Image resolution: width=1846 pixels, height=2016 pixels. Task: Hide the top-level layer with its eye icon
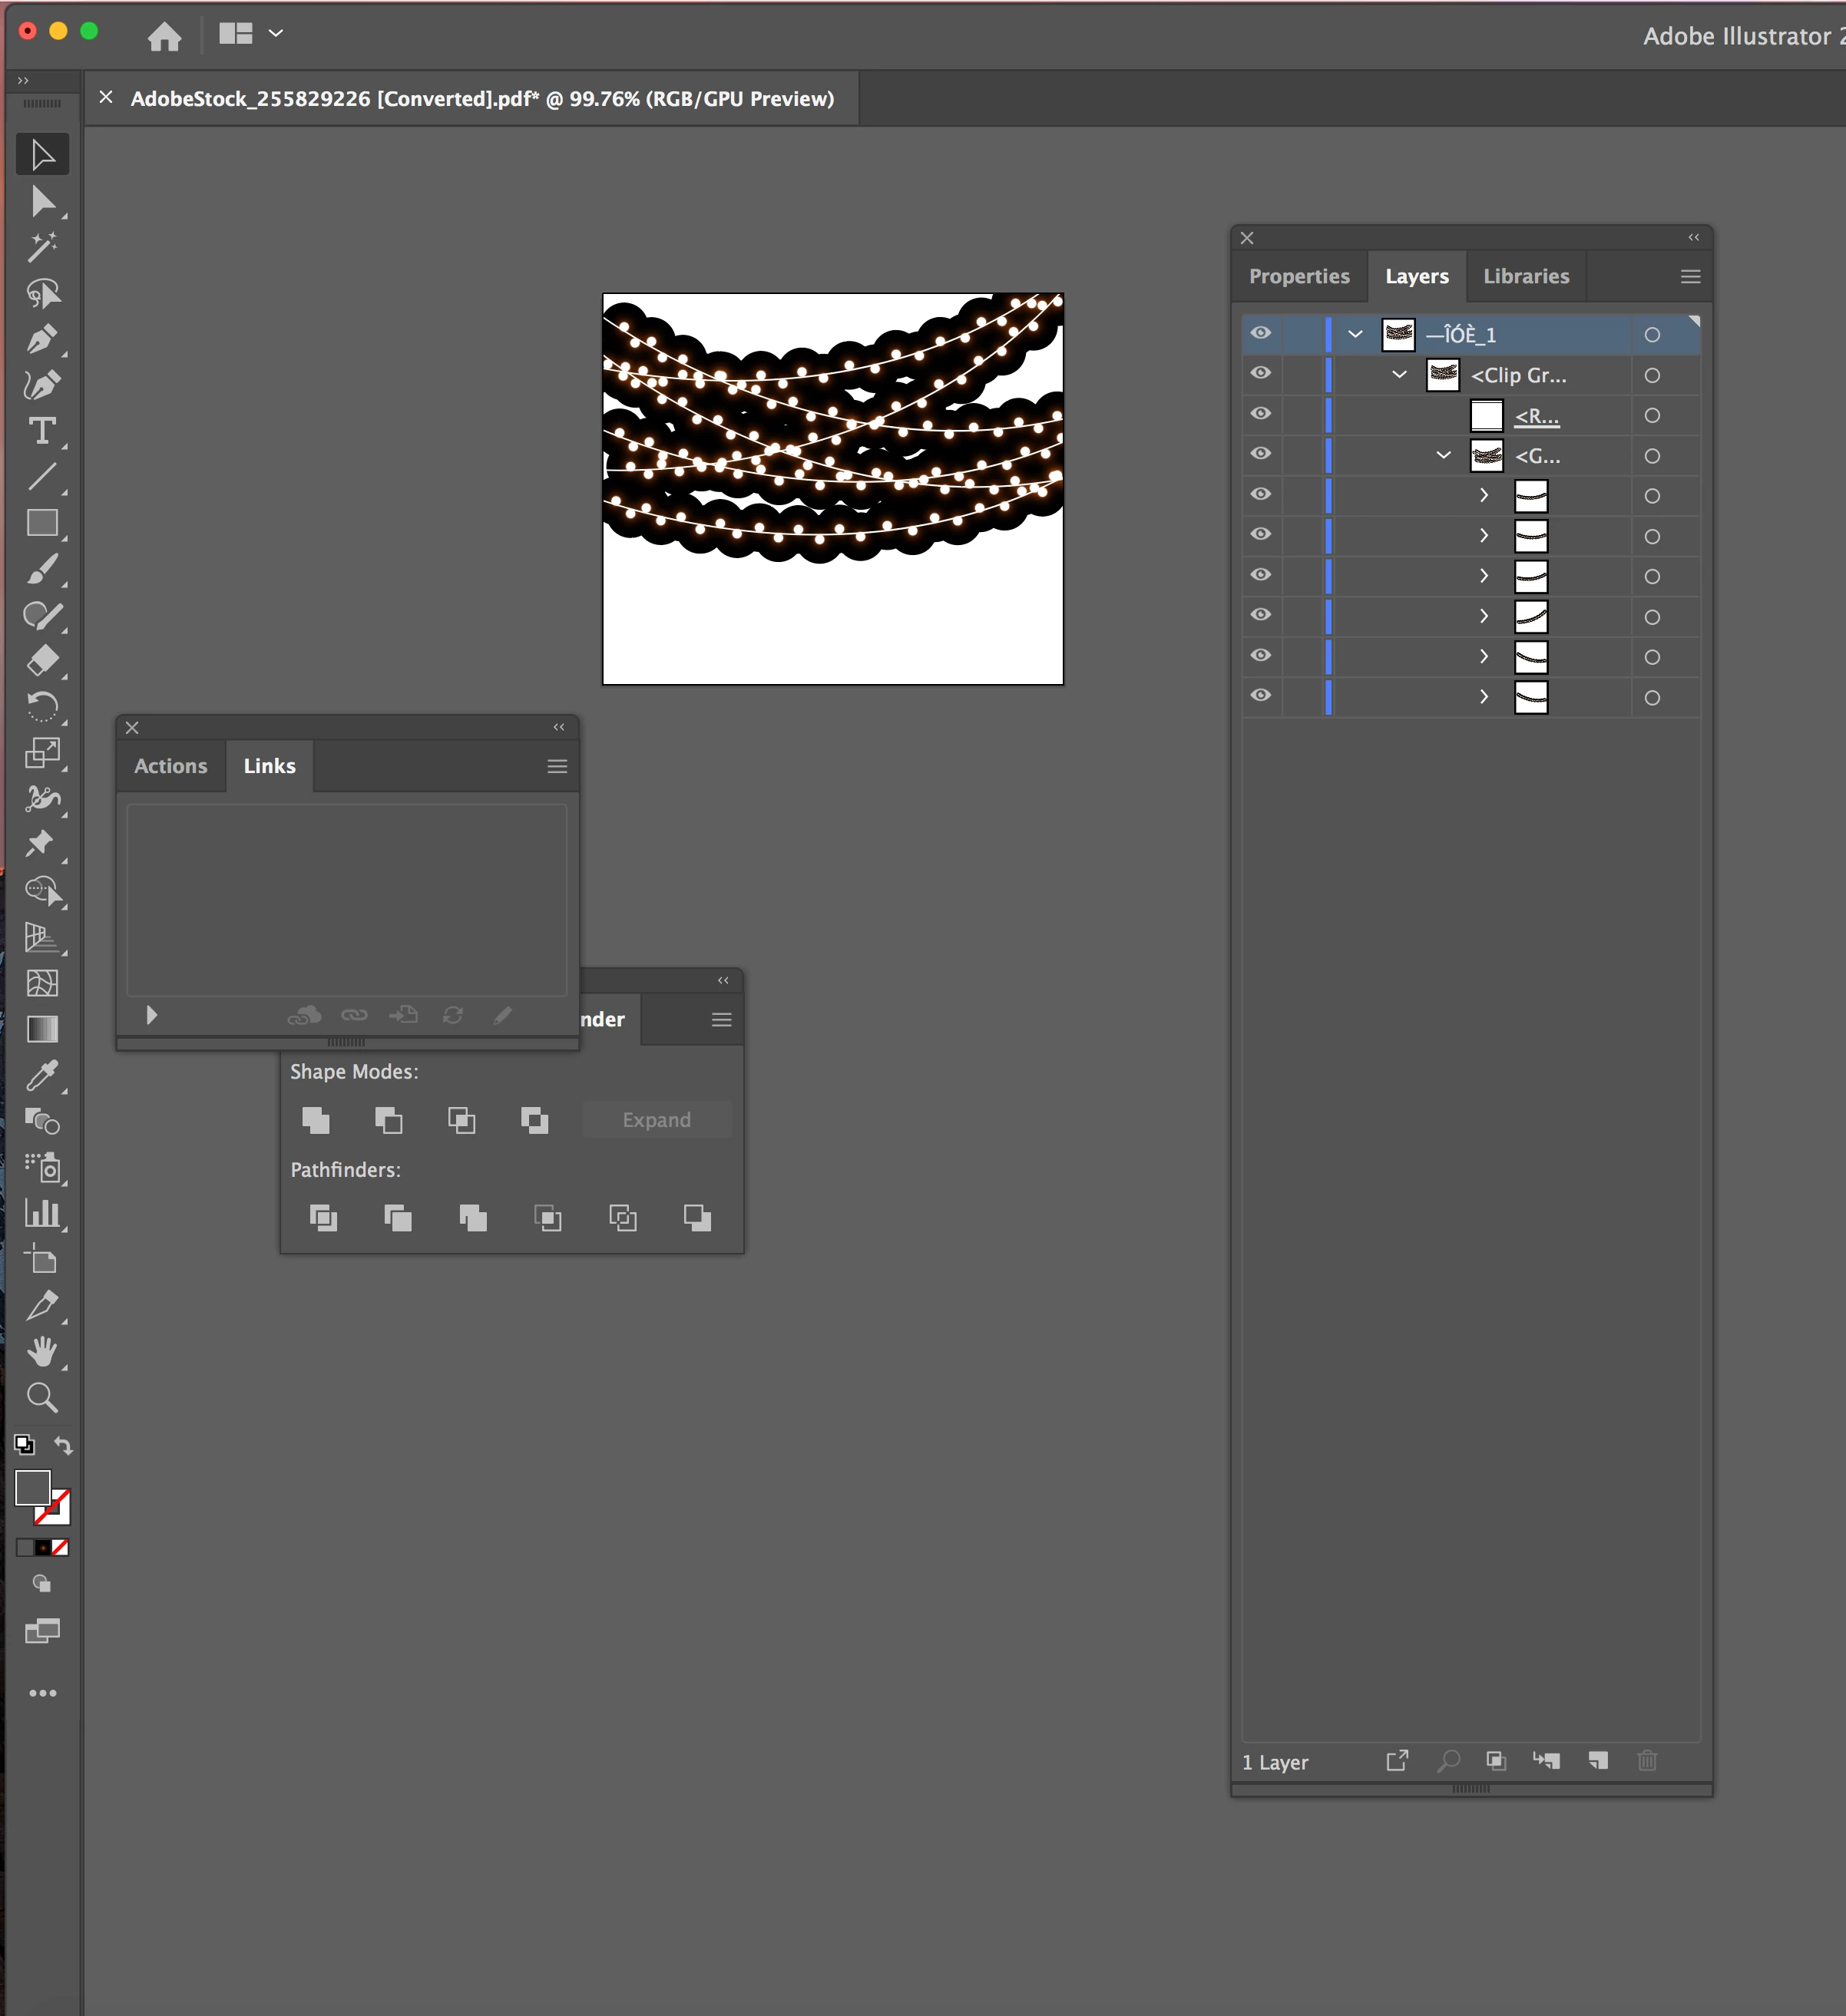[x=1261, y=334]
